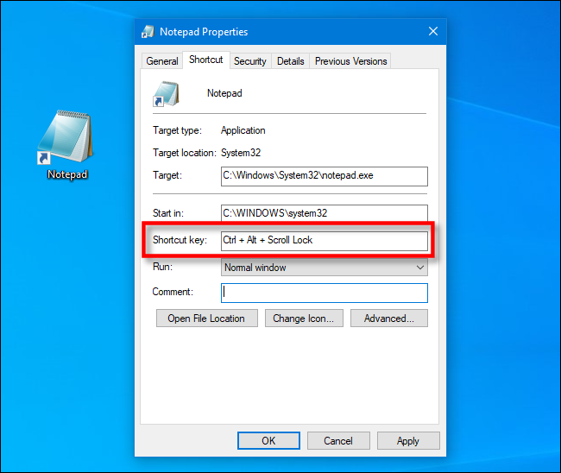Click inside the Target path field
Viewport: 561px width, 473px height.
324,176
